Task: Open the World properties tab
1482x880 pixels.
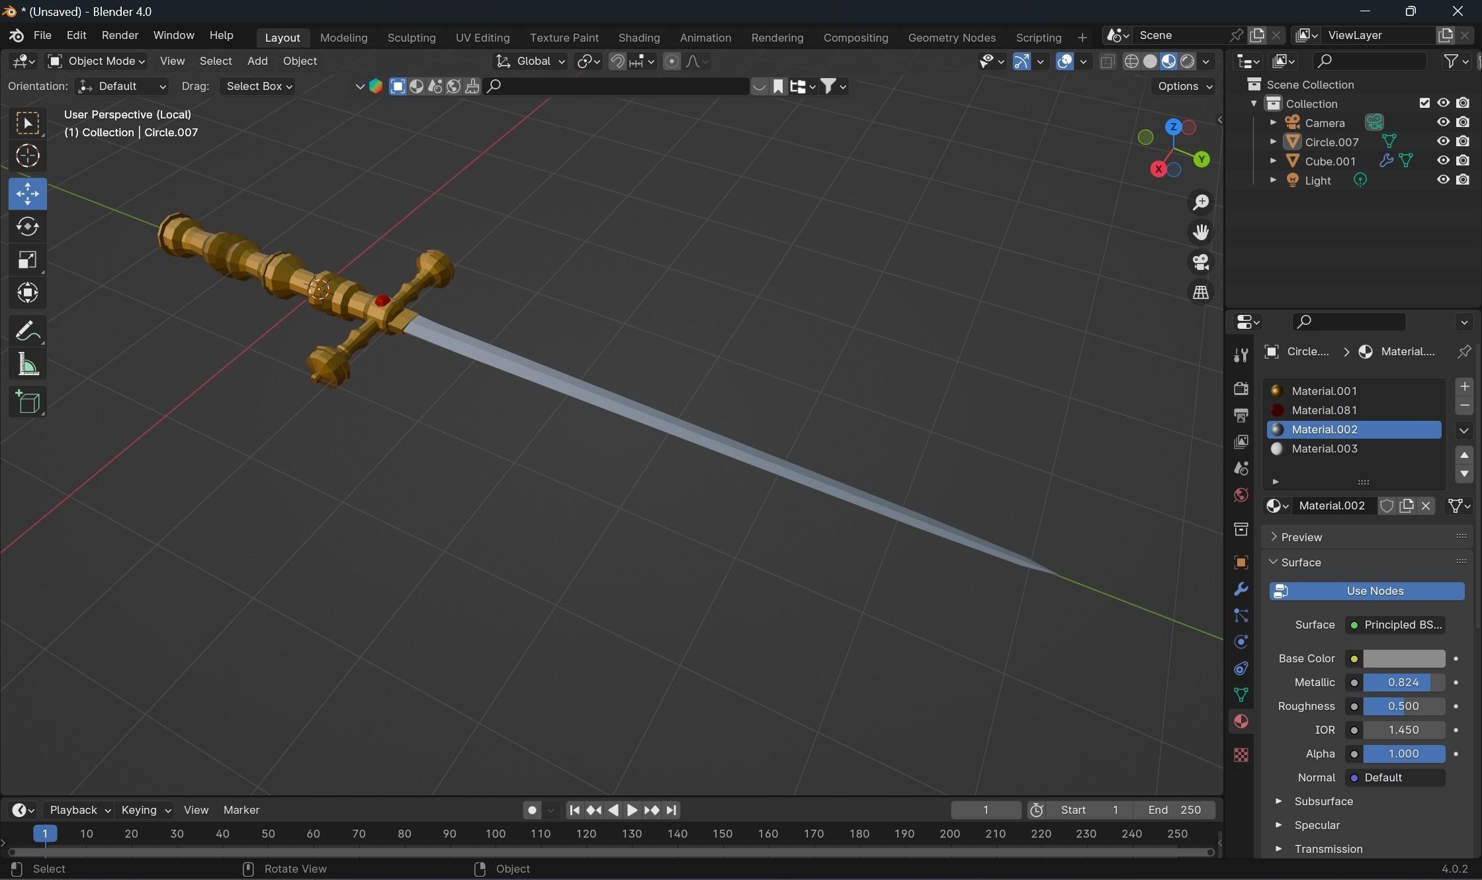Action: tap(1241, 495)
